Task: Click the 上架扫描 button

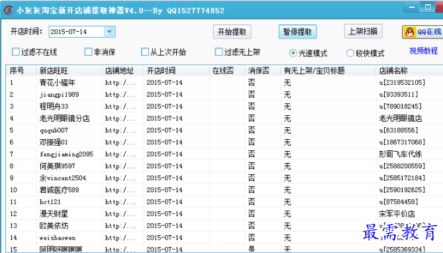Action: click(363, 31)
